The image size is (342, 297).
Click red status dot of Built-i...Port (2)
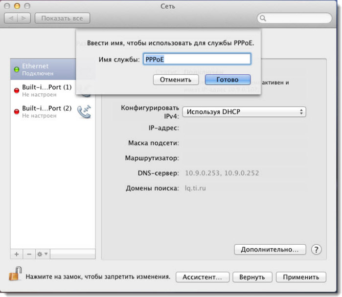point(17,111)
